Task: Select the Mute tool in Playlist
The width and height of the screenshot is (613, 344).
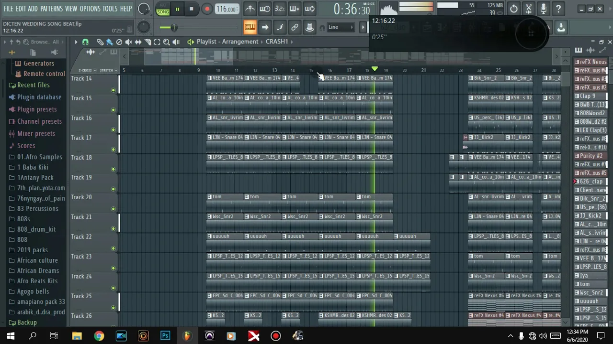Action: point(128,42)
